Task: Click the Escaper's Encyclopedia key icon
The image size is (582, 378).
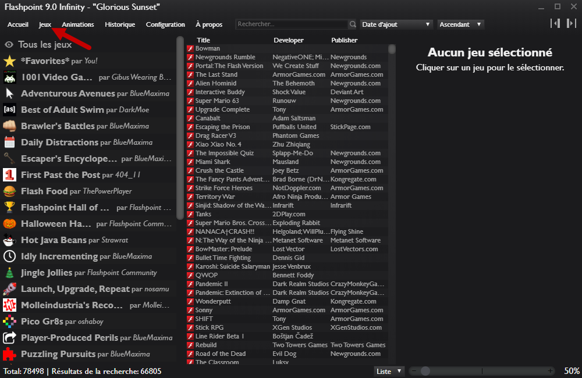Action: coord(10,159)
